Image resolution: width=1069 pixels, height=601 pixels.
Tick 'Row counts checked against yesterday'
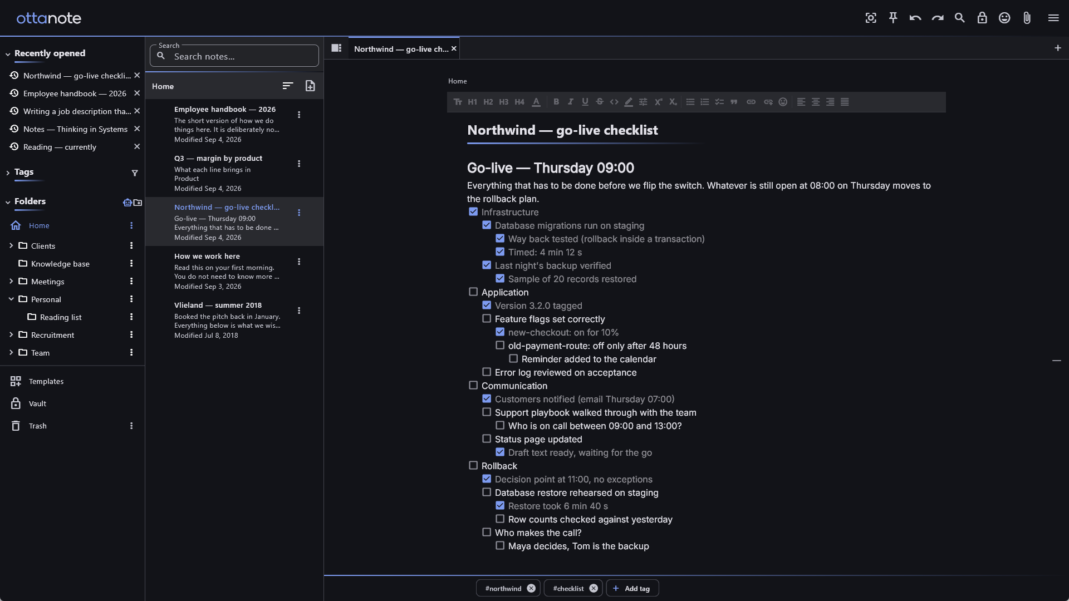(x=500, y=519)
